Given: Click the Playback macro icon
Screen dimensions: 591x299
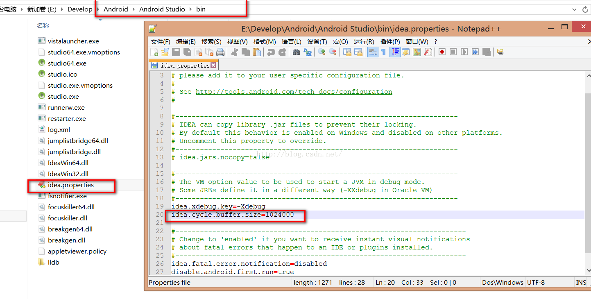Looking at the screenshot, I should coord(464,52).
